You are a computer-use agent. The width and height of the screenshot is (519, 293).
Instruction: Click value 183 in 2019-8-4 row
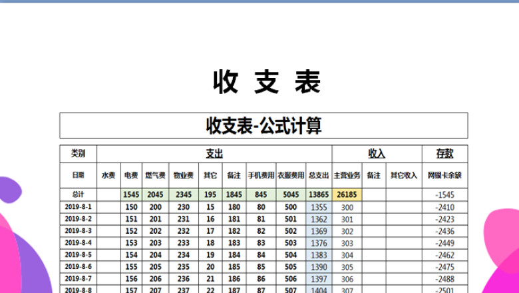click(234, 243)
